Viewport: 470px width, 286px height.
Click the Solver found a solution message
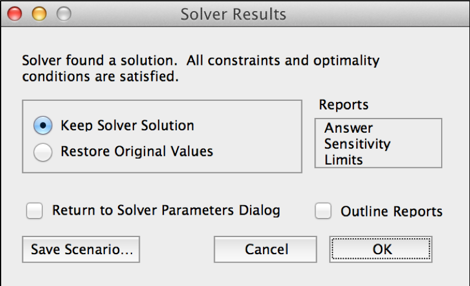point(201,68)
